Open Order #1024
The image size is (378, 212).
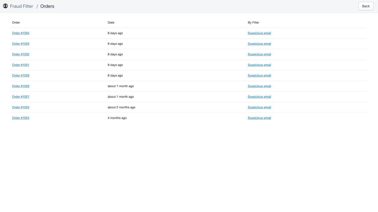tap(20, 118)
